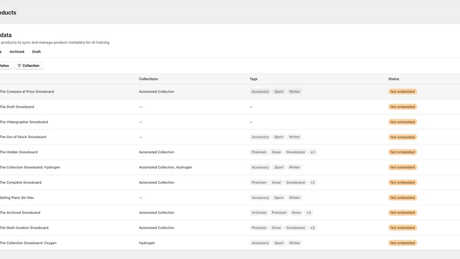Click +2 tags badge in Hidden Snowboard row
This screenshot has height=259, width=460.
coord(312,152)
